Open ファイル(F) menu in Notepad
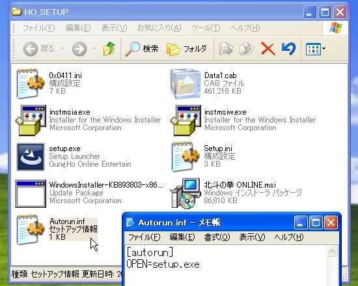Image resolution: width=358 pixels, height=286 pixels. (144, 237)
